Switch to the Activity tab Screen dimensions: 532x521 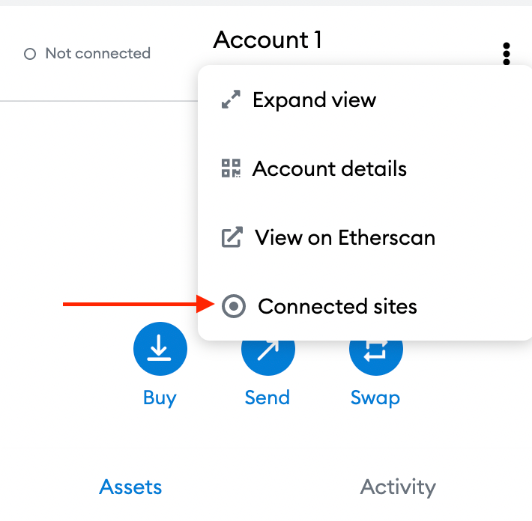398,487
